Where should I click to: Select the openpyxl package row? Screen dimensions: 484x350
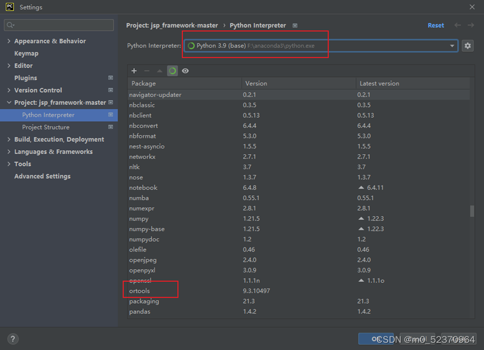(299, 270)
